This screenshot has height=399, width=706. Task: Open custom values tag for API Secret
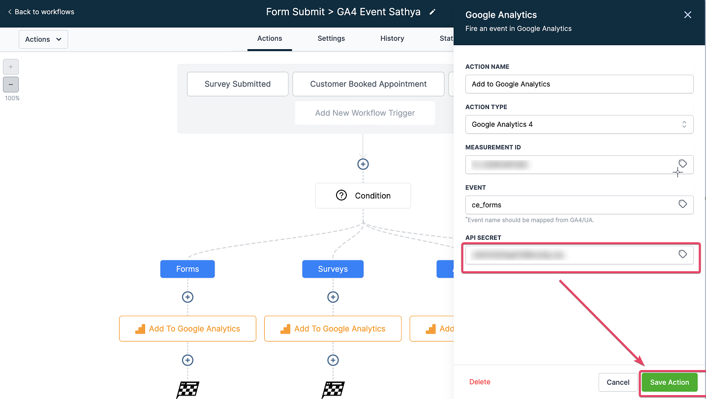(682, 254)
